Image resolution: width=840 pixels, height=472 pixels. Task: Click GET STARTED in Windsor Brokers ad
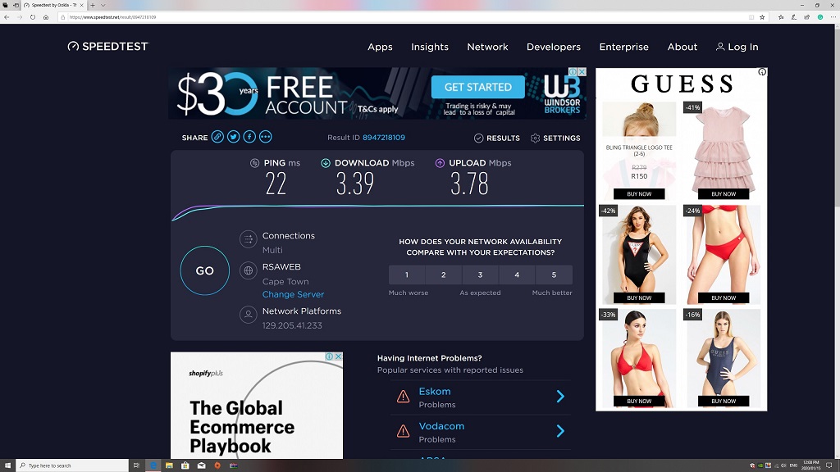click(x=478, y=87)
